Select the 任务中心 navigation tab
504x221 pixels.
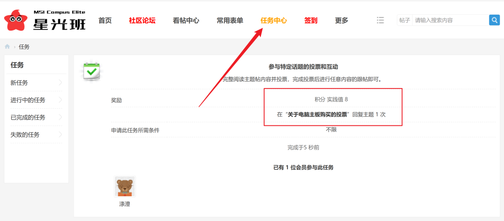pyautogui.click(x=274, y=21)
